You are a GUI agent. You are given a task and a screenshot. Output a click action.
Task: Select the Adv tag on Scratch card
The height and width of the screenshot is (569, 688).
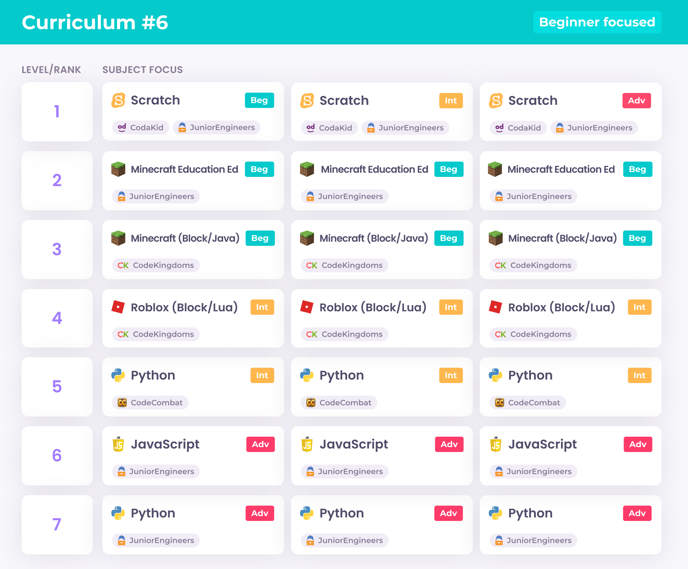[636, 101]
